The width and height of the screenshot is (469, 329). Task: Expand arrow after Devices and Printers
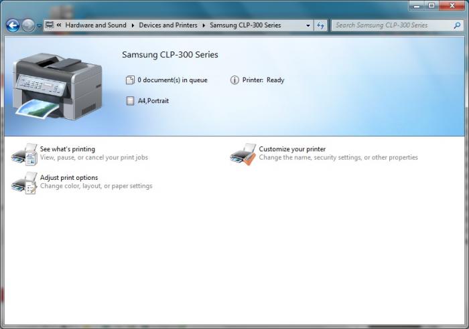pos(204,25)
